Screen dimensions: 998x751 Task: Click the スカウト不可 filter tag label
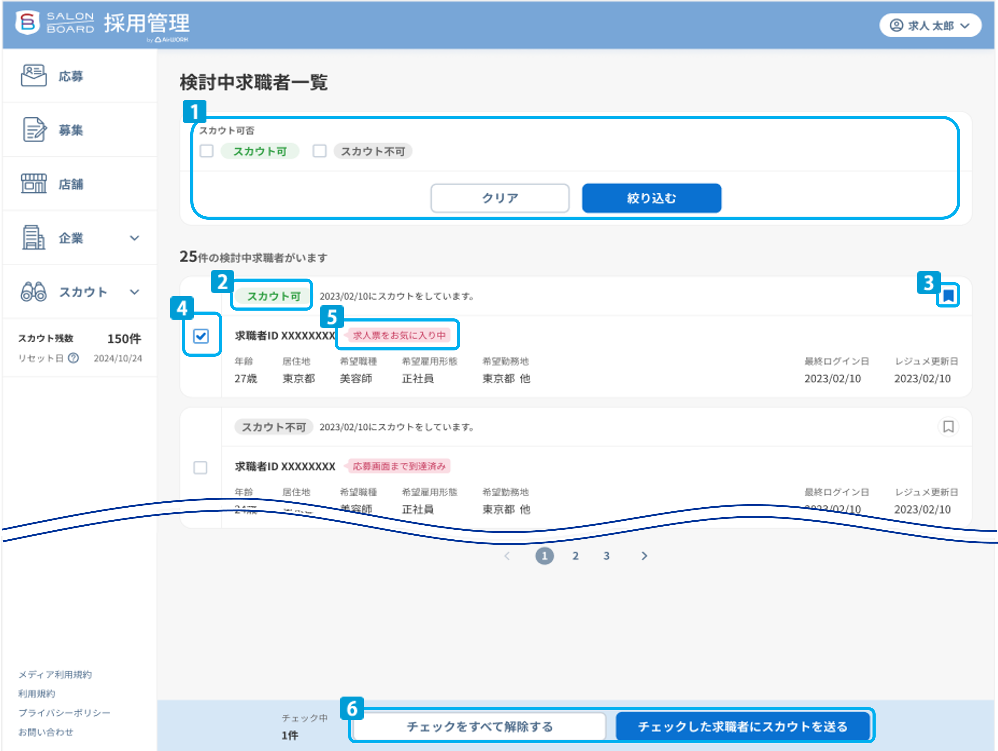(373, 151)
